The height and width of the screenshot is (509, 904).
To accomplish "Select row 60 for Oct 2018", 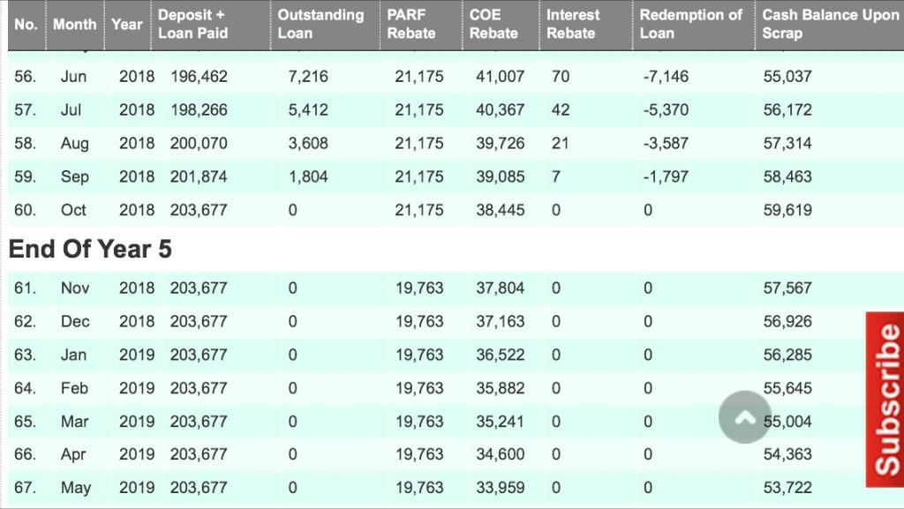I will pos(456,210).
